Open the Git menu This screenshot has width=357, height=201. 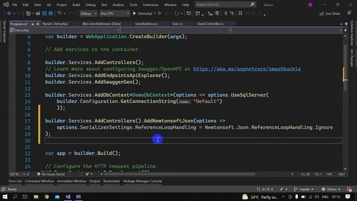coord(49,5)
